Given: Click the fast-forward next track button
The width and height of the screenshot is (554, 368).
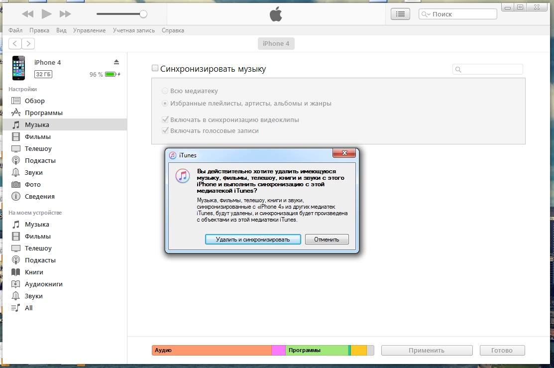Looking at the screenshot, I should 65,14.
